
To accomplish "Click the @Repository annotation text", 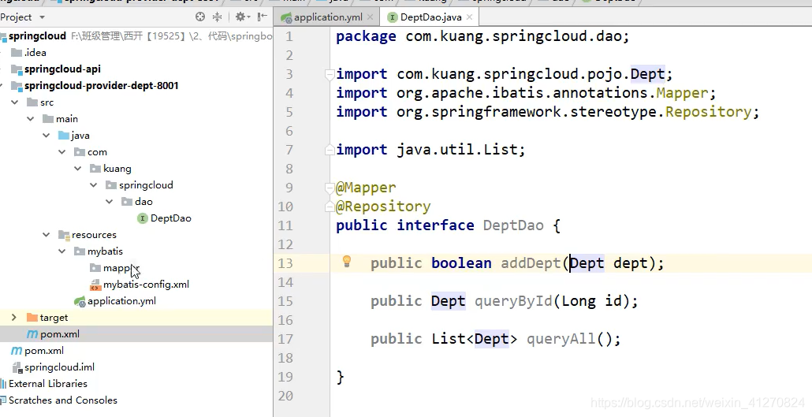I will coord(383,207).
